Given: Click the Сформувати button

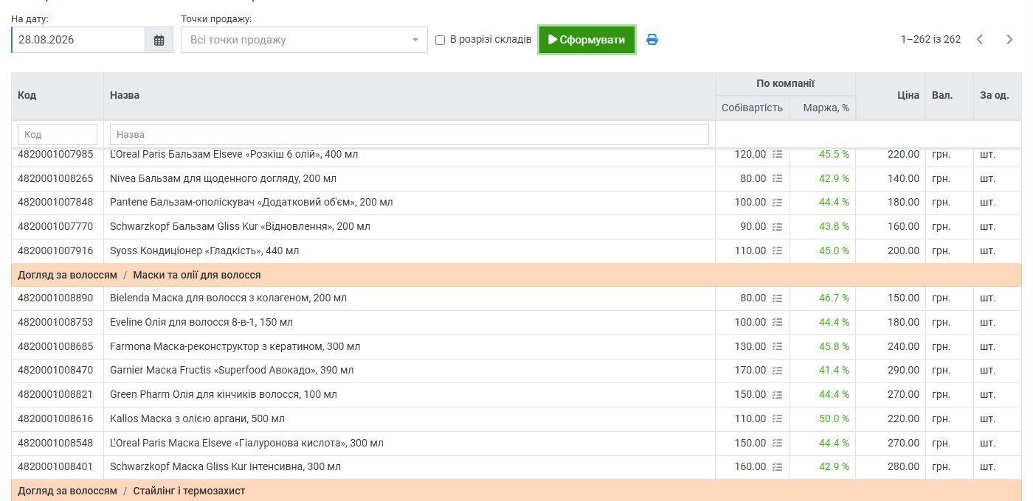Looking at the screenshot, I should pos(587,40).
